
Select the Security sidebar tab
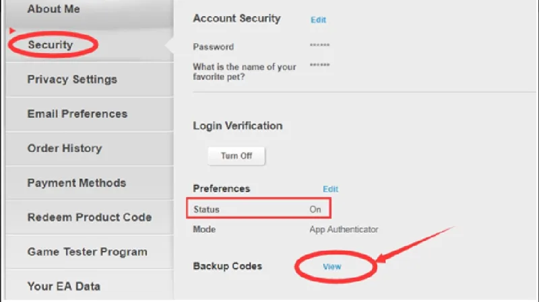[50, 45]
